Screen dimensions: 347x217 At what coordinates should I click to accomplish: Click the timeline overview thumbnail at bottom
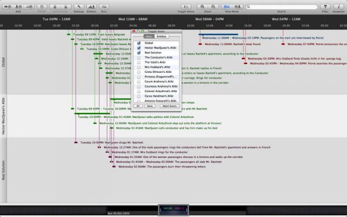(x=173, y=209)
